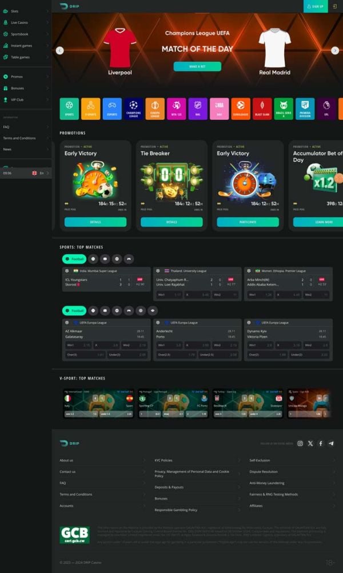Open the Slots icon in sidebar

[x=6, y=11]
